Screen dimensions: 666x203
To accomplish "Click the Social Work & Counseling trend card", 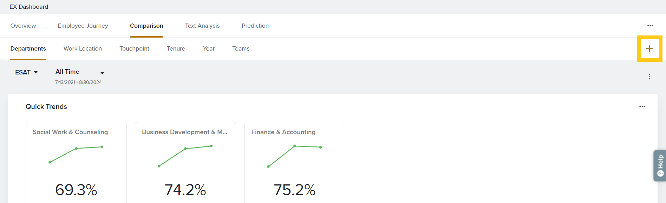I will [x=76, y=162].
